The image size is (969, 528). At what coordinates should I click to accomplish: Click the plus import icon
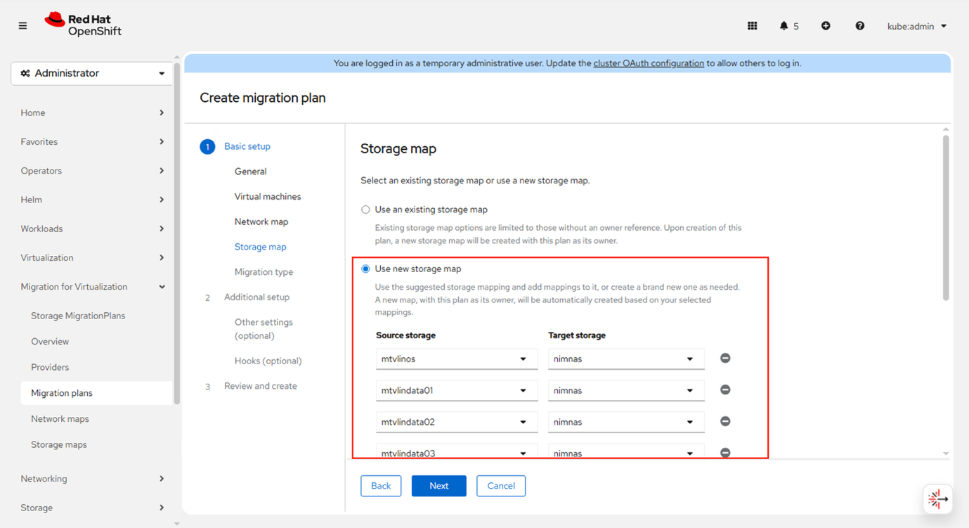coord(826,26)
